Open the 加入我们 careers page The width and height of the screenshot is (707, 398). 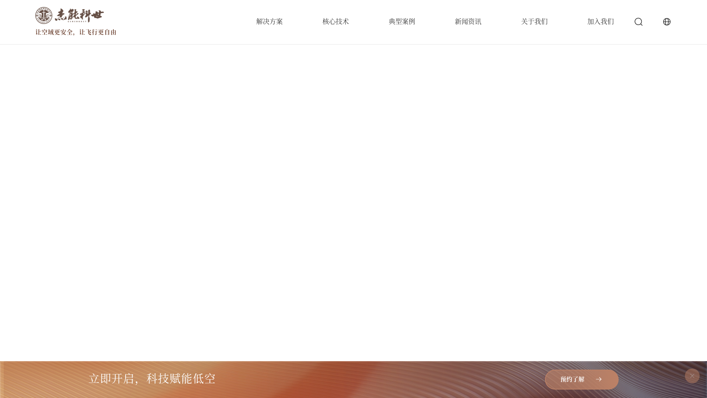tap(601, 22)
